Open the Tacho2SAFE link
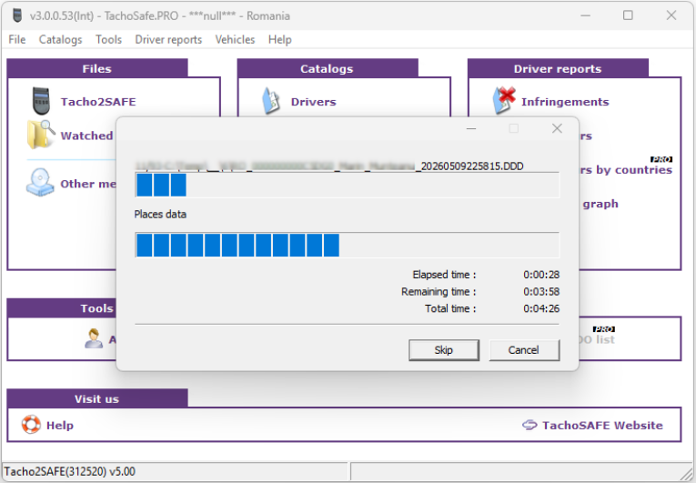 [98, 102]
